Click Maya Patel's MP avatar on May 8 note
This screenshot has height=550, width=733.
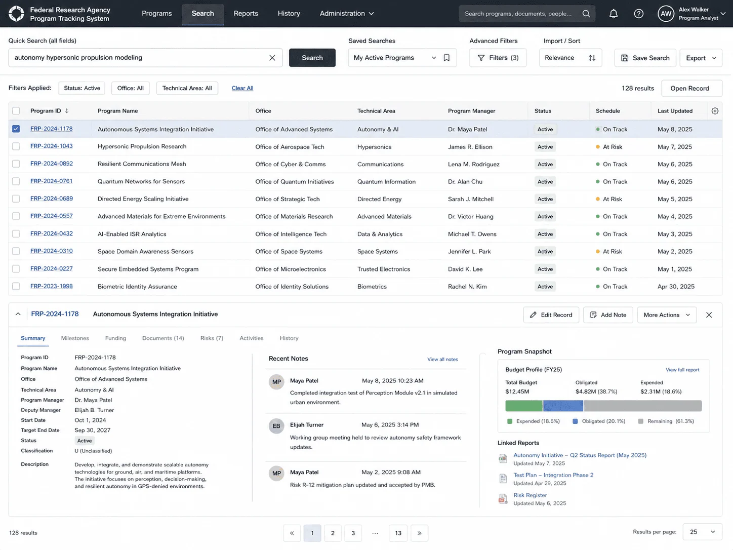click(x=276, y=382)
